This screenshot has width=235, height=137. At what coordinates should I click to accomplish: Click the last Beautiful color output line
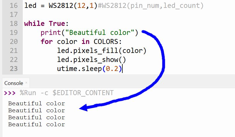36,124
